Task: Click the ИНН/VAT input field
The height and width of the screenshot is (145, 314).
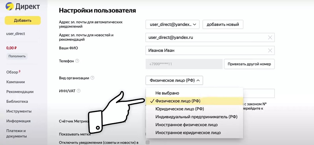Action: pyautogui.click(x=259, y=93)
